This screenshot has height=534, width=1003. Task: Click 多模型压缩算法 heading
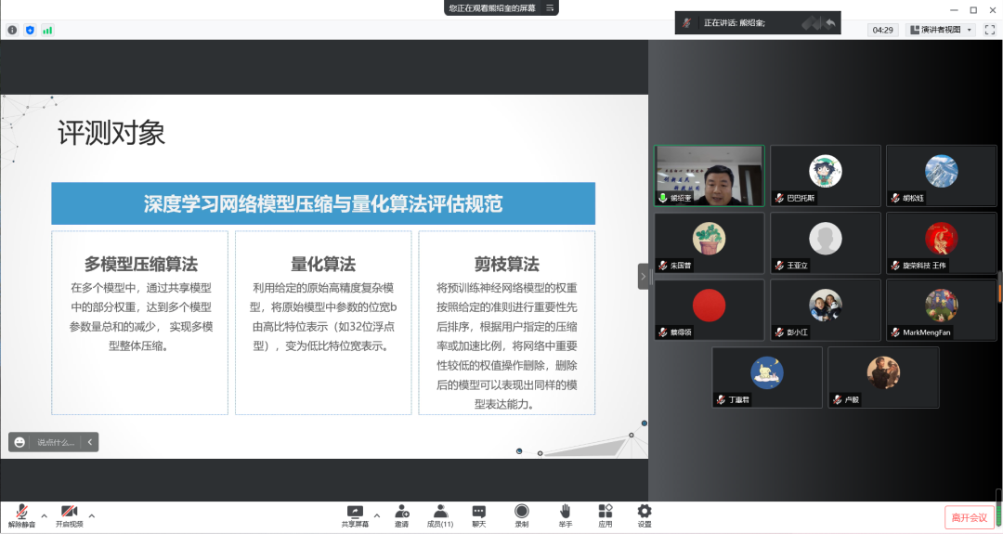pyautogui.click(x=141, y=264)
